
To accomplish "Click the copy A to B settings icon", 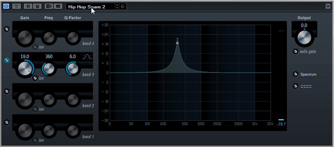I will 58,6.
